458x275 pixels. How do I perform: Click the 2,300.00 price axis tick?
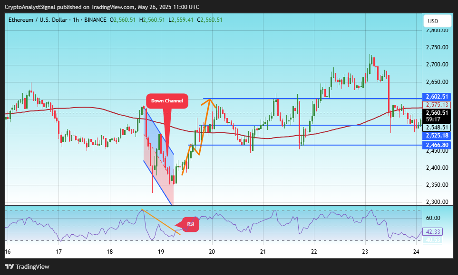tap(437, 202)
